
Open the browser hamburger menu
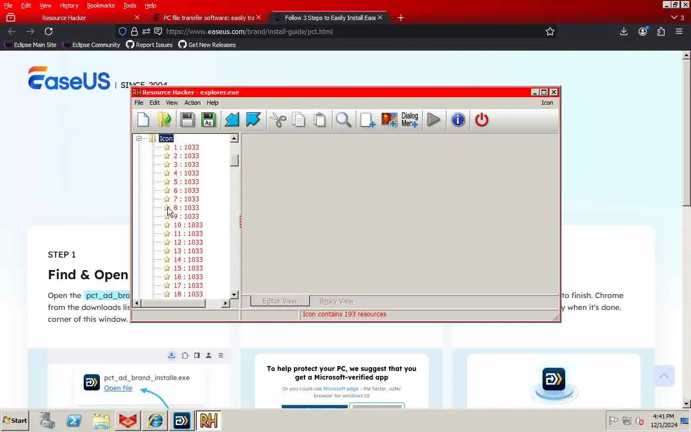(x=679, y=31)
